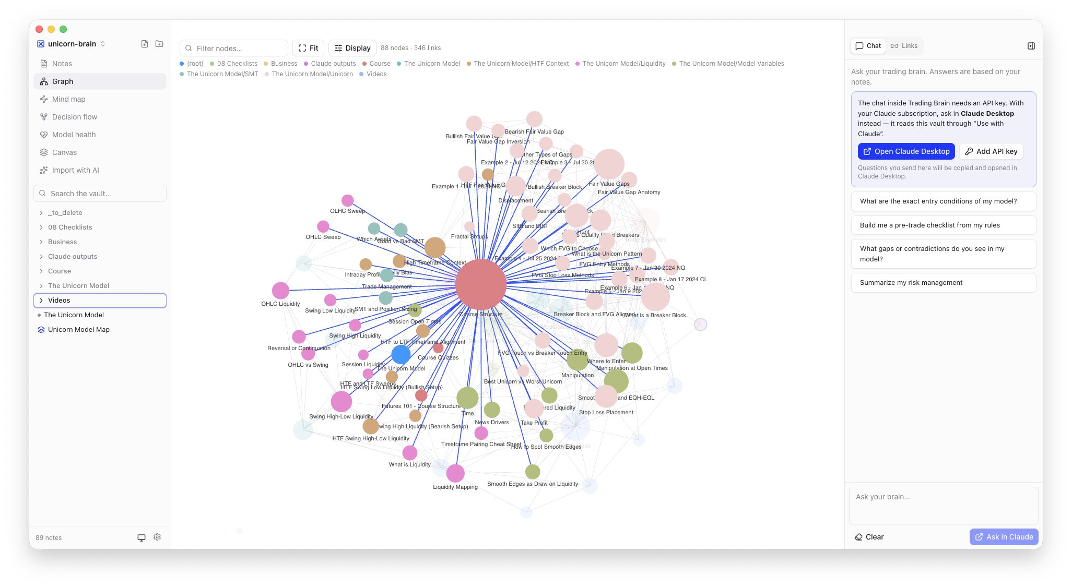Click the Add API key button
The height and width of the screenshot is (588, 1072).
[x=991, y=151]
